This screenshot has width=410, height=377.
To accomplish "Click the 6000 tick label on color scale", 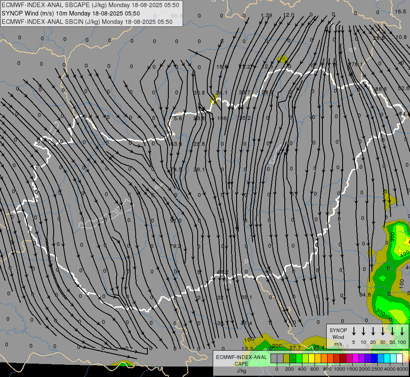I will click(x=402, y=369).
